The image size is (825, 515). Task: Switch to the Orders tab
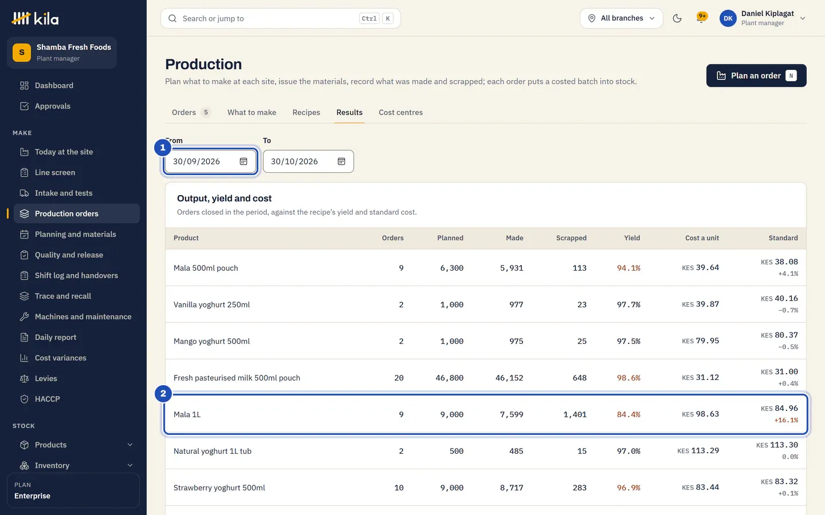(191, 112)
